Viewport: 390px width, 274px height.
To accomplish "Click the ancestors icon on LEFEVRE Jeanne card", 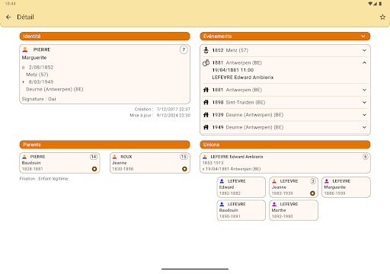I will coord(312,193).
